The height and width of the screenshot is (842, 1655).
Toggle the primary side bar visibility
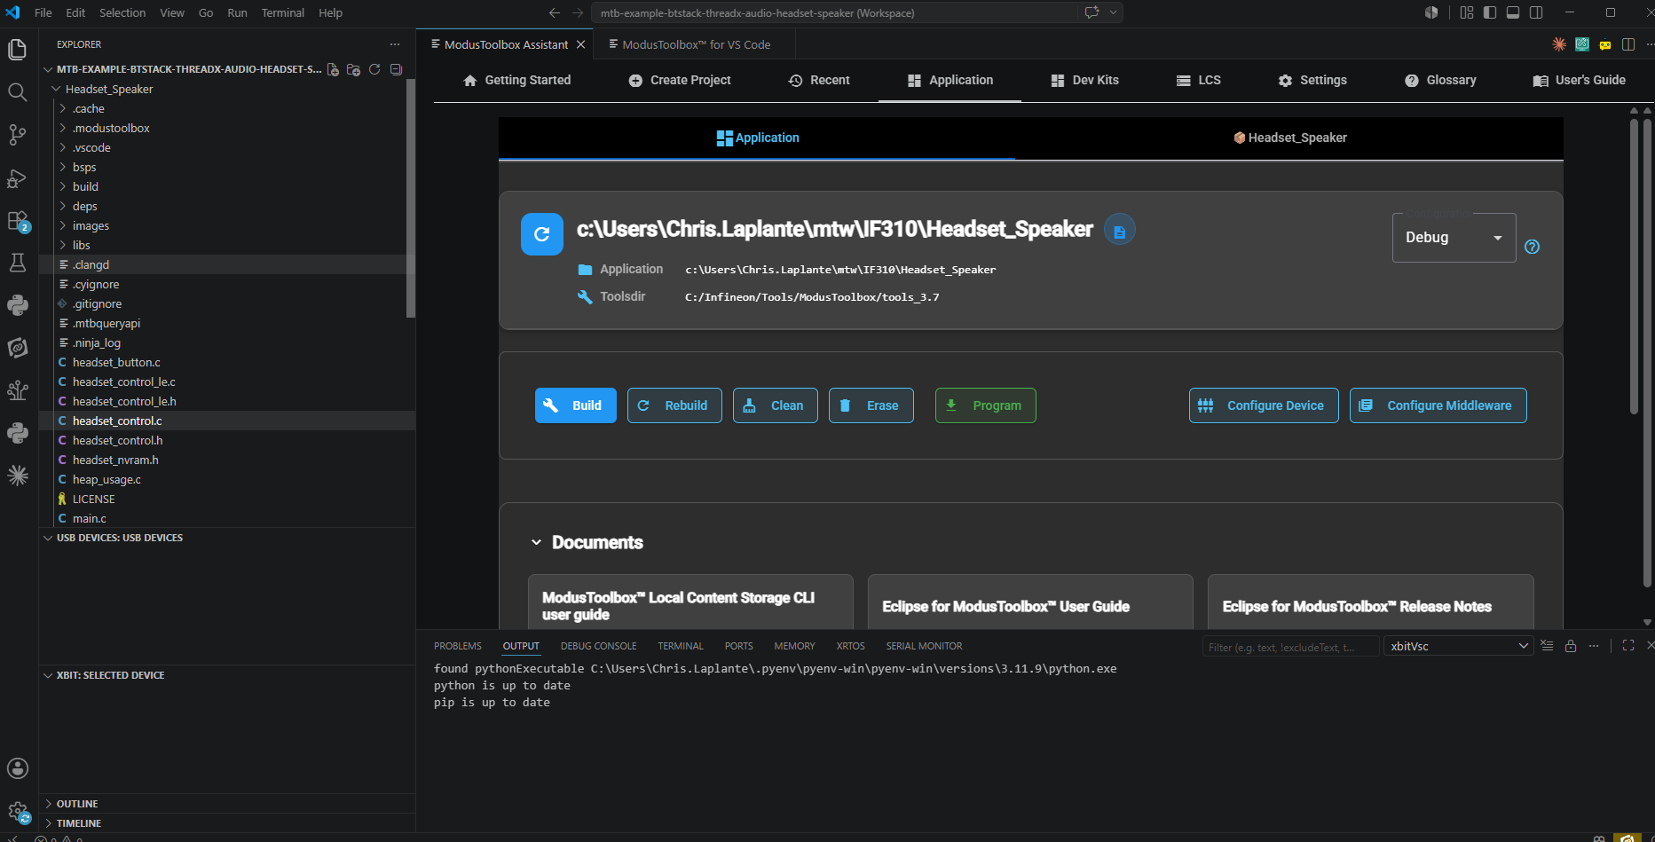[x=1490, y=12]
